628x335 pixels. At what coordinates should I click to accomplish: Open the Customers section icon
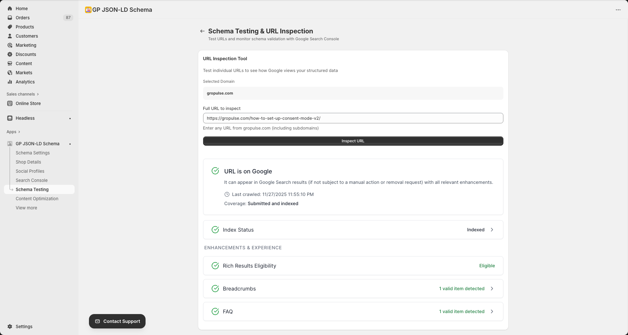coord(10,36)
